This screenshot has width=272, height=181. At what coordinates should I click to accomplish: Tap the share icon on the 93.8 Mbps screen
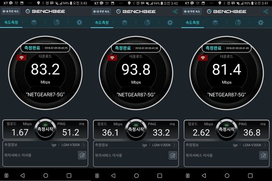(175, 12)
